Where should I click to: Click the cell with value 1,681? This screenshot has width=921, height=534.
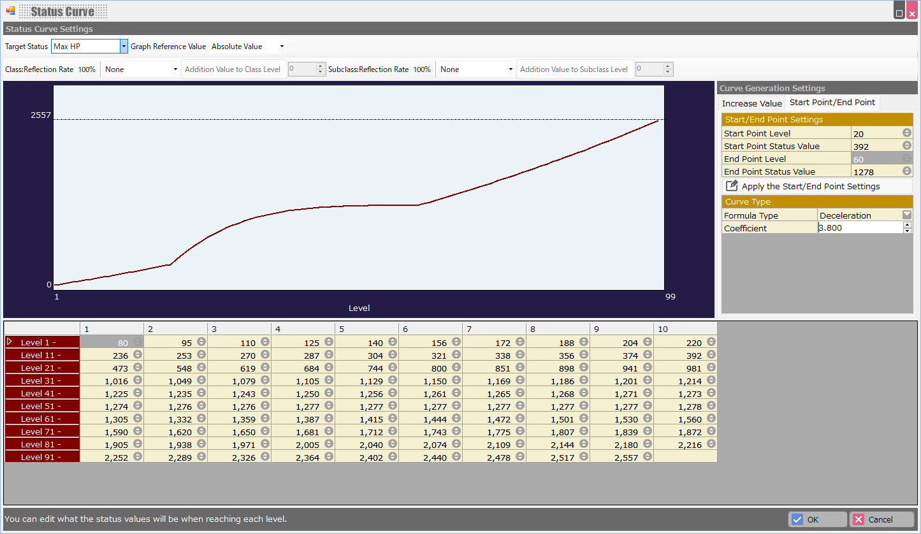point(303,431)
